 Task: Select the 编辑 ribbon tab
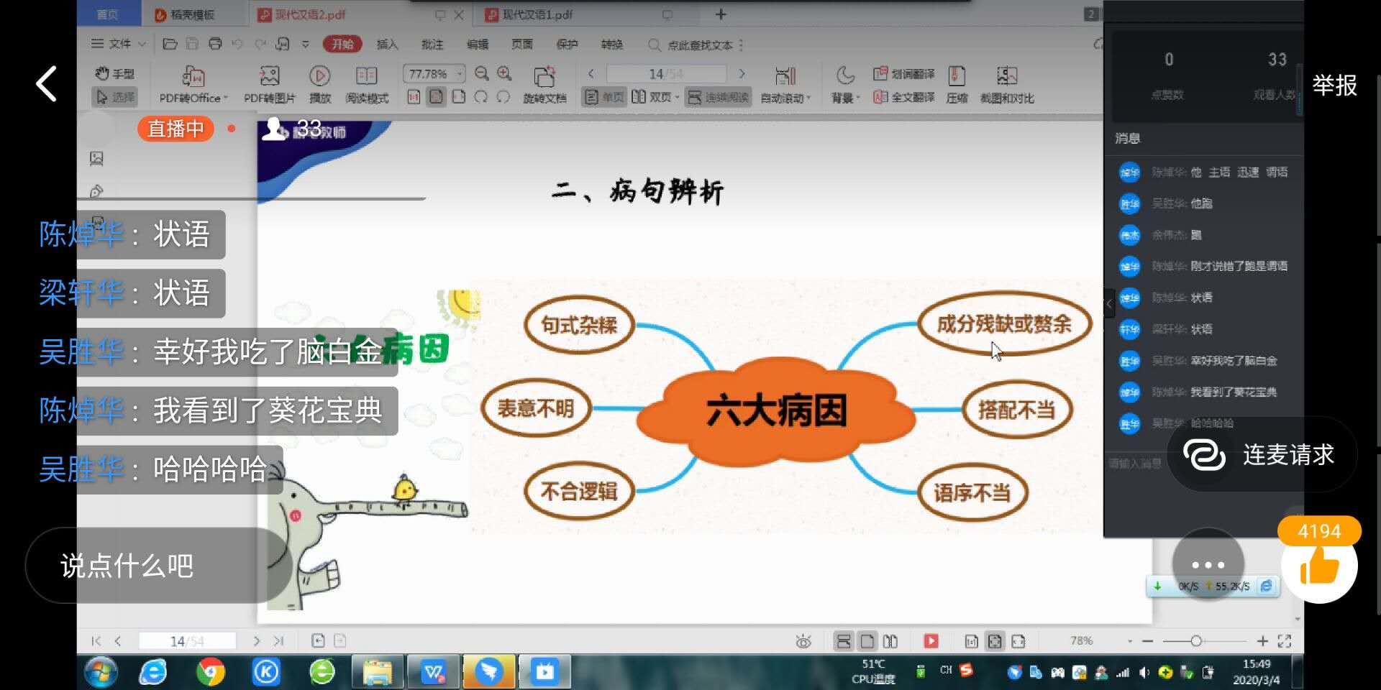click(x=478, y=44)
